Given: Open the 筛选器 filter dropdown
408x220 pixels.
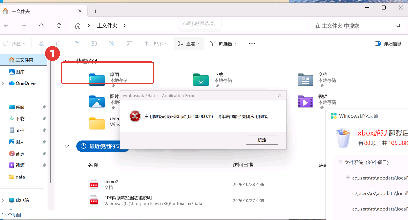Looking at the screenshot, I should click(223, 43).
